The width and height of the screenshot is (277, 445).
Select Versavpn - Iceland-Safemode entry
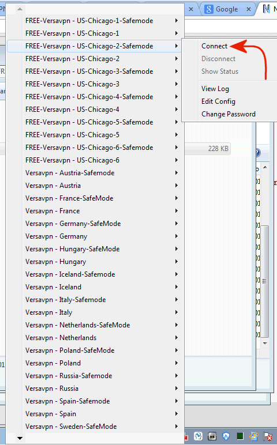click(93, 274)
